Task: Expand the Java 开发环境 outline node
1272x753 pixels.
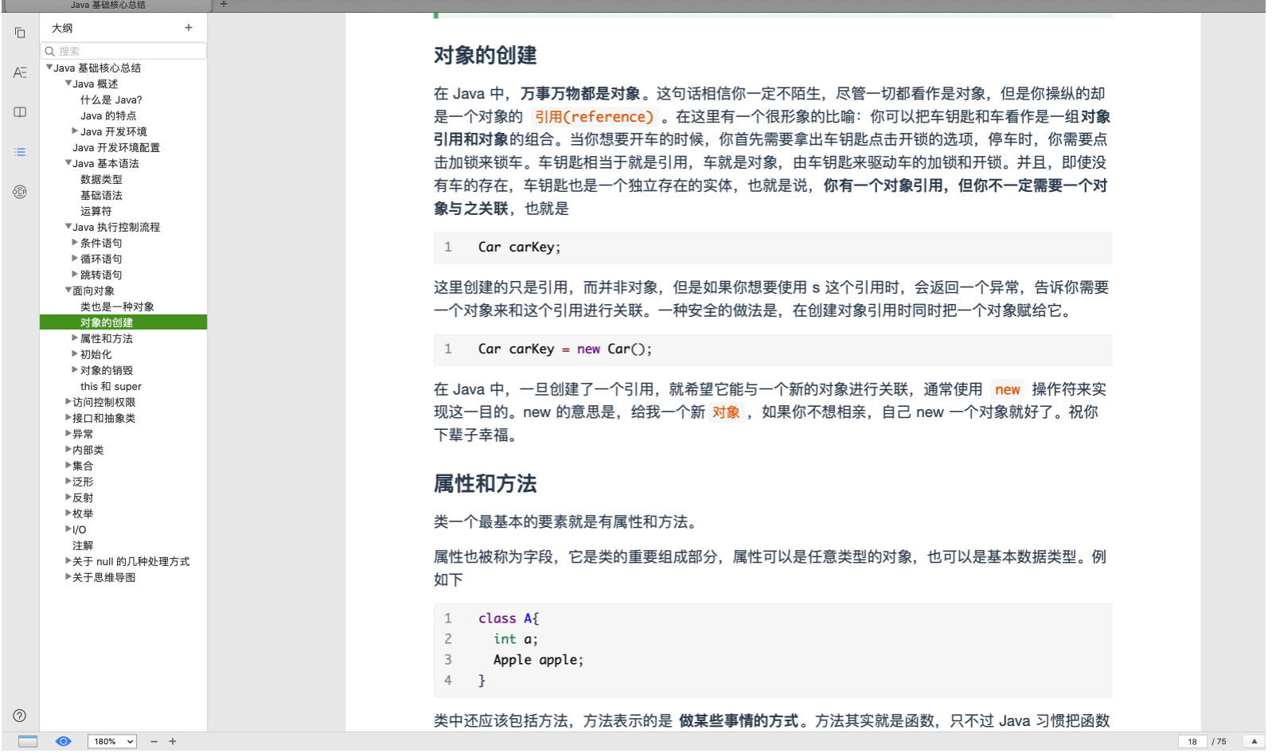Action: pyautogui.click(x=75, y=131)
